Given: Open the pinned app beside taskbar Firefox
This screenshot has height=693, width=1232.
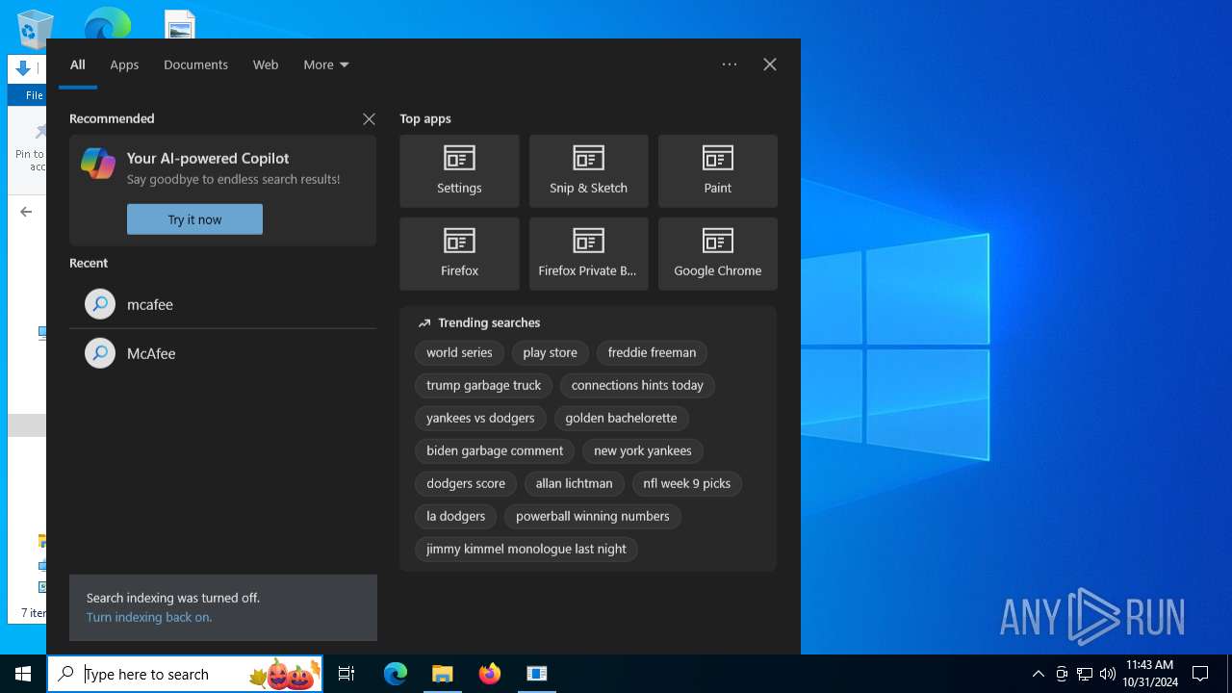Looking at the screenshot, I should point(537,674).
